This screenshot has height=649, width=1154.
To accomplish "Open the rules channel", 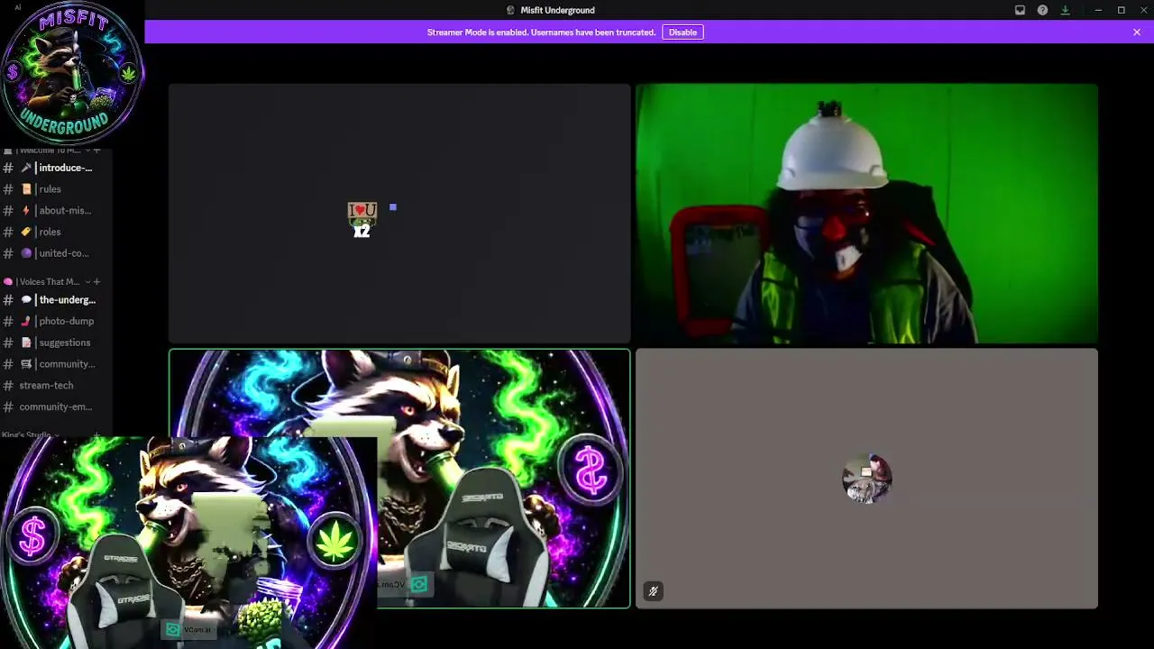I will coord(56,189).
